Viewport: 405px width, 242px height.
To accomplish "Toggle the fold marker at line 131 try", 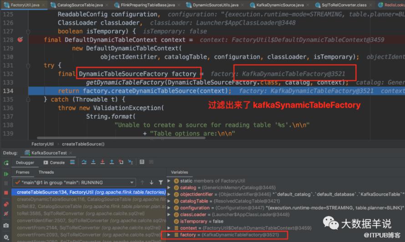I will [28, 66].
